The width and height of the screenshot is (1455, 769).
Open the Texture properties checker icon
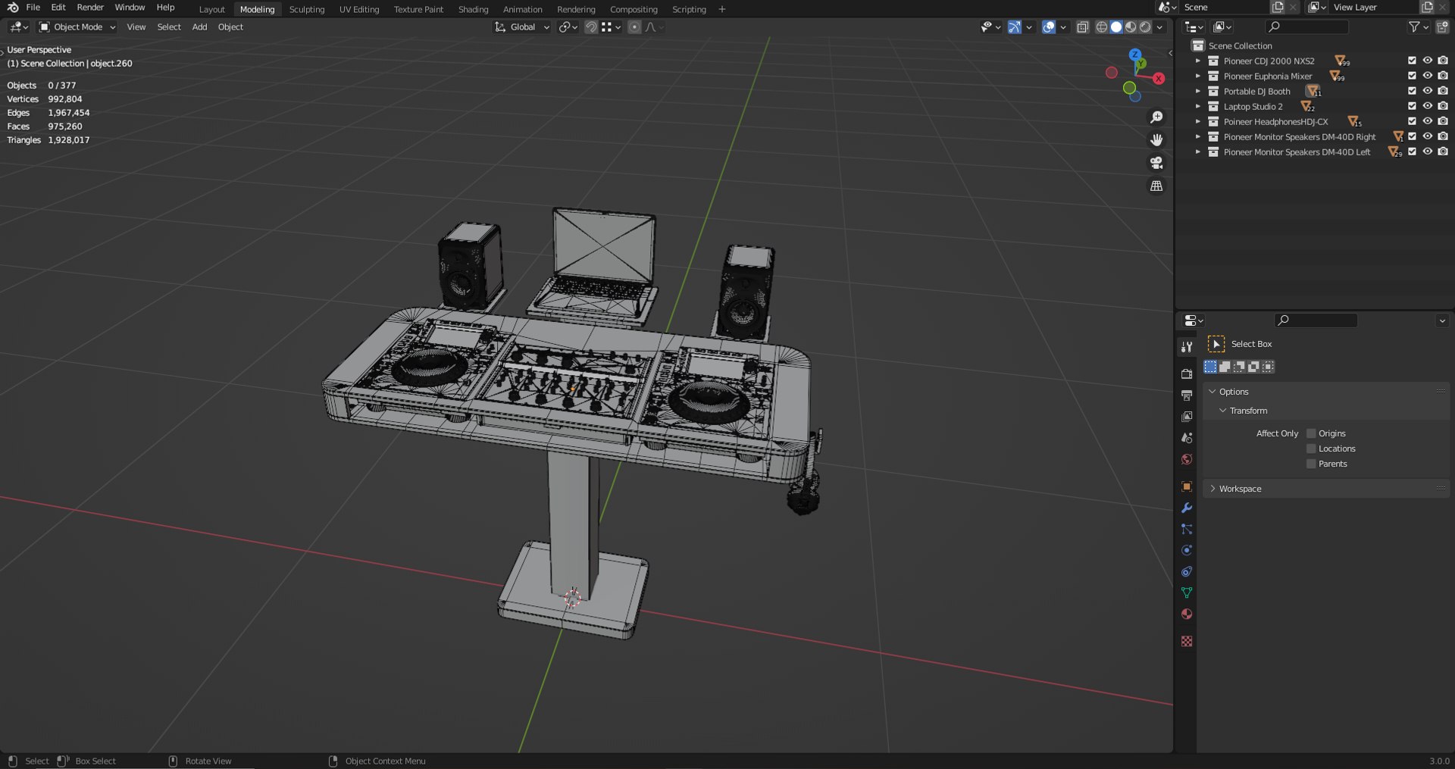coord(1187,641)
